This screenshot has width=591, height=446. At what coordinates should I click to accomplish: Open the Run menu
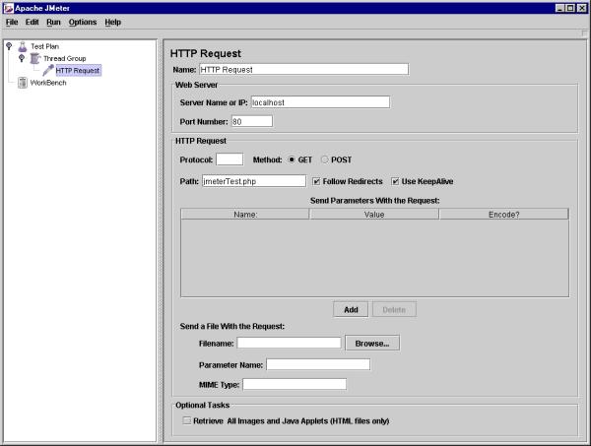53,23
